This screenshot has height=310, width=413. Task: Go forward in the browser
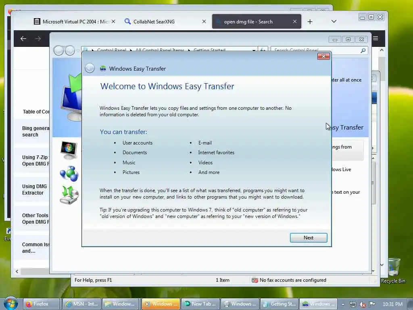[38, 39]
